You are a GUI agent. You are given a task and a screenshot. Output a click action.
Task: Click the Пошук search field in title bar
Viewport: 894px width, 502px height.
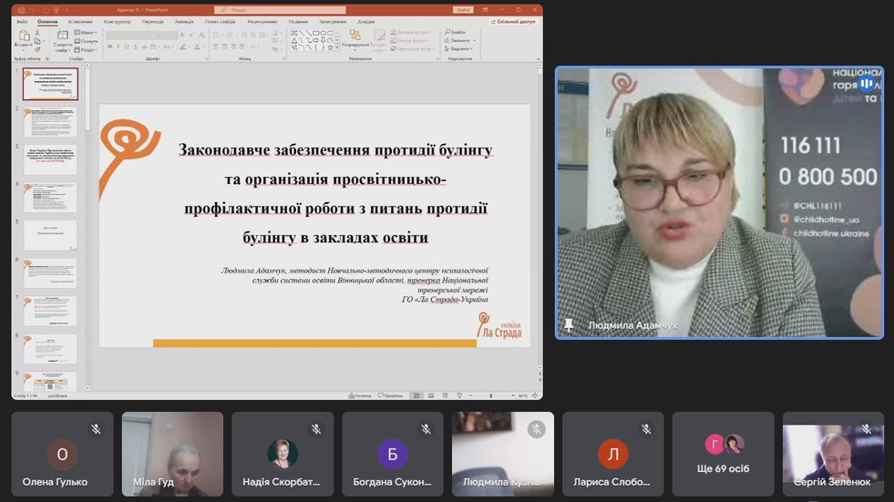point(280,10)
